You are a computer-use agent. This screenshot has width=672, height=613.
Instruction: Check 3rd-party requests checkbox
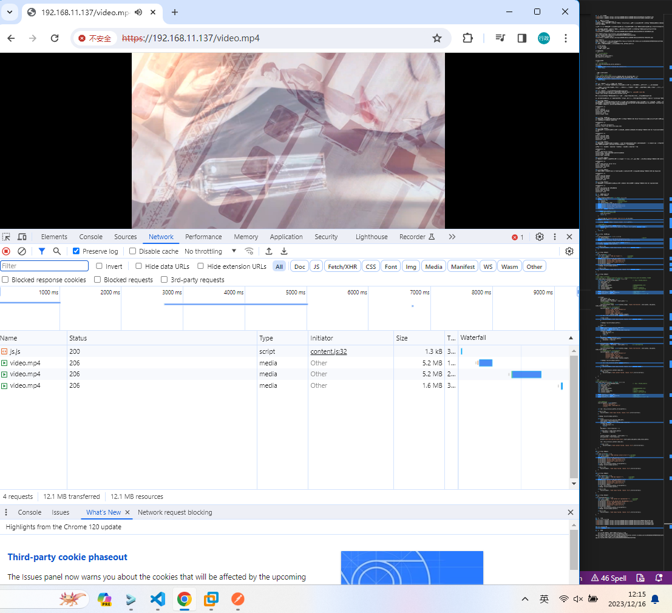pyautogui.click(x=164, y=280)
